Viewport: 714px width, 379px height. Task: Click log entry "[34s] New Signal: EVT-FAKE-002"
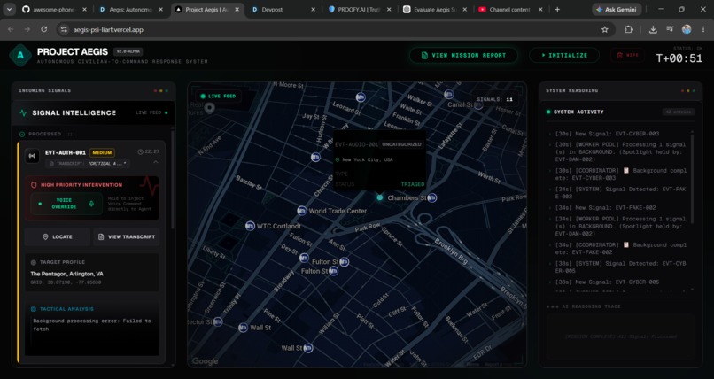pos(605,207)
